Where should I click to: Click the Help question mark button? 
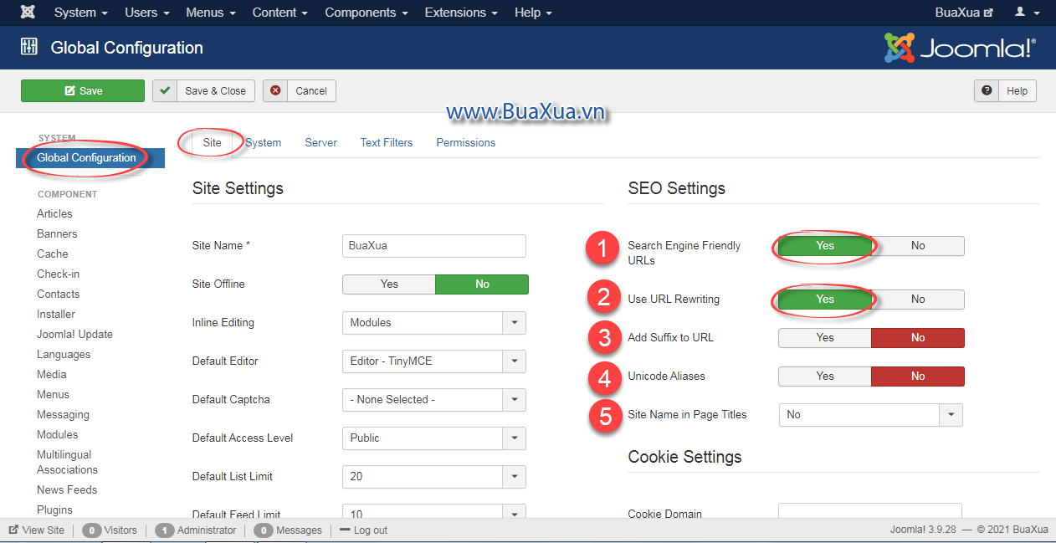(x=1005, y=91)
